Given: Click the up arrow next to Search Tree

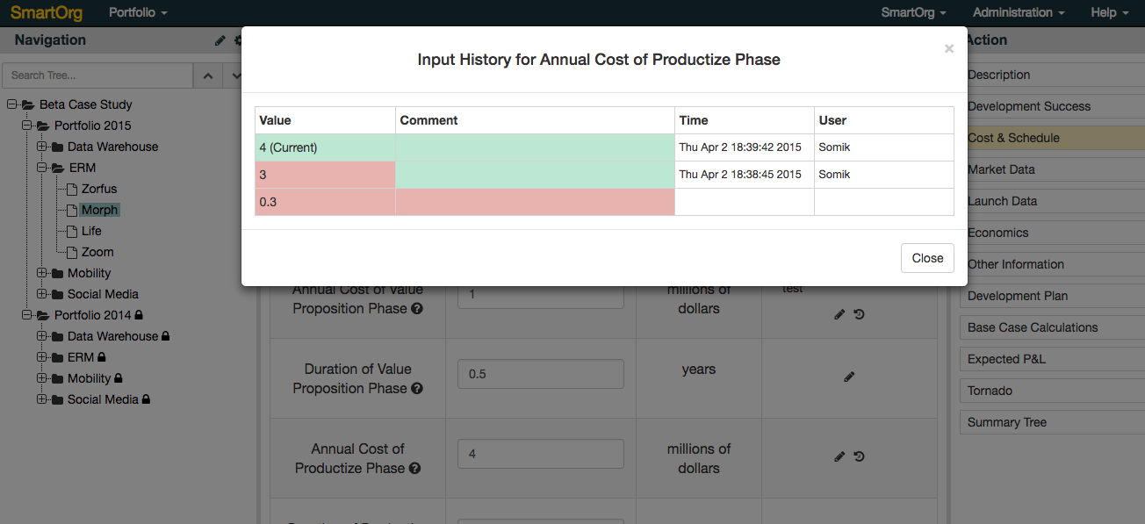Looking at the screenshot, I should [207, 75].
